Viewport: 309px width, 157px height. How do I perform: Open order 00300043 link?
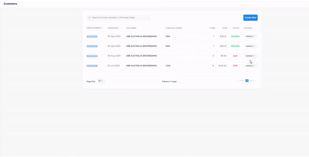(x=92, y=56)
